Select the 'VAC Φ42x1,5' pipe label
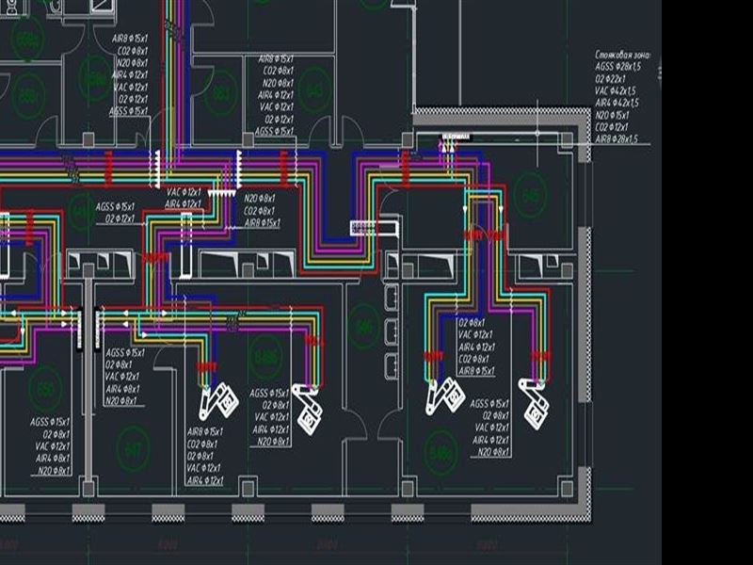This screenshot has width=753, height=565. [617, 91]
